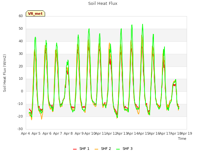This screenshot has height=155, width=206.
Task: Click the SHF 2 orange legend swatch
Action: coord(96,149)
